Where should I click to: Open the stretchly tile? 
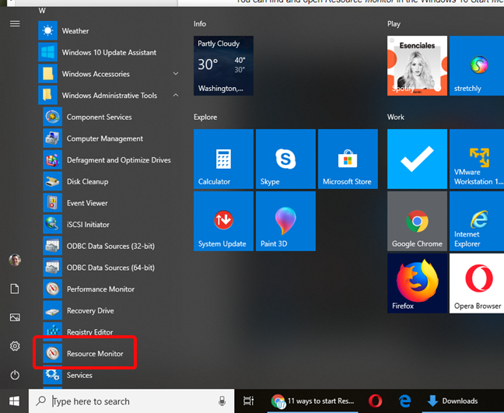477,65
